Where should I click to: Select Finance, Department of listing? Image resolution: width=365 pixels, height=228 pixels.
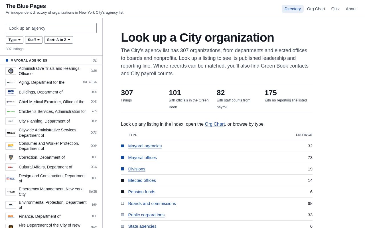pyautogui.click(x=51, y=216)
